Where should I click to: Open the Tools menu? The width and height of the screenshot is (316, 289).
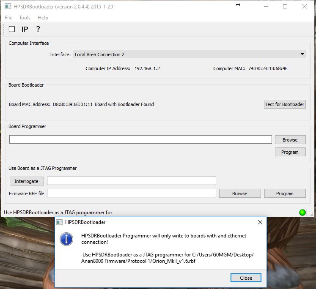(25, 18)
